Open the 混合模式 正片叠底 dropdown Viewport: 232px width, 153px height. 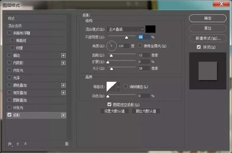click(x=125, y=29)
